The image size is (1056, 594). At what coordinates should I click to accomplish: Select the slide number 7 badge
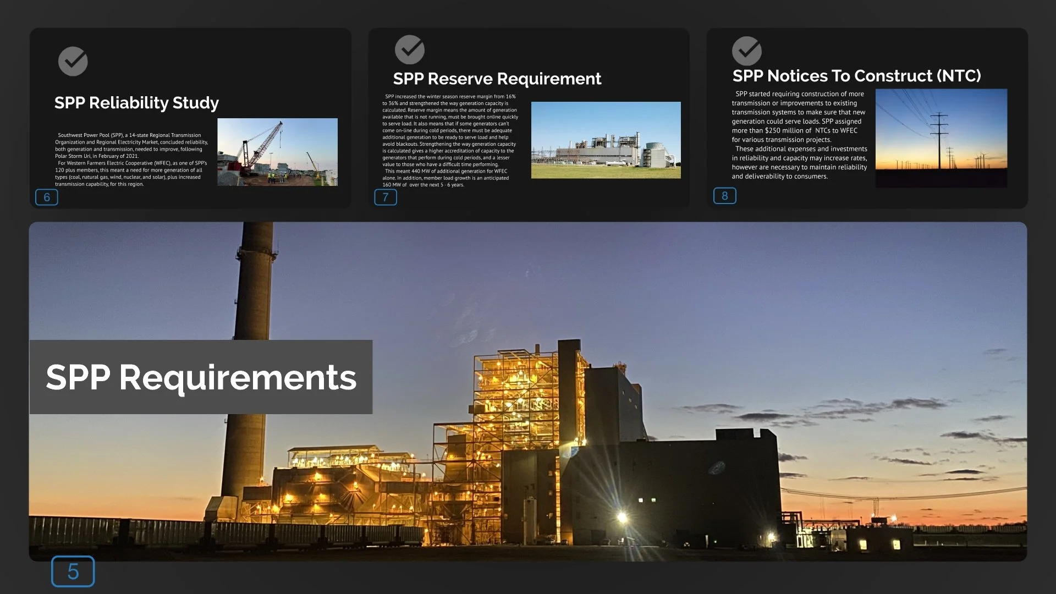click(x=386, y=197)
